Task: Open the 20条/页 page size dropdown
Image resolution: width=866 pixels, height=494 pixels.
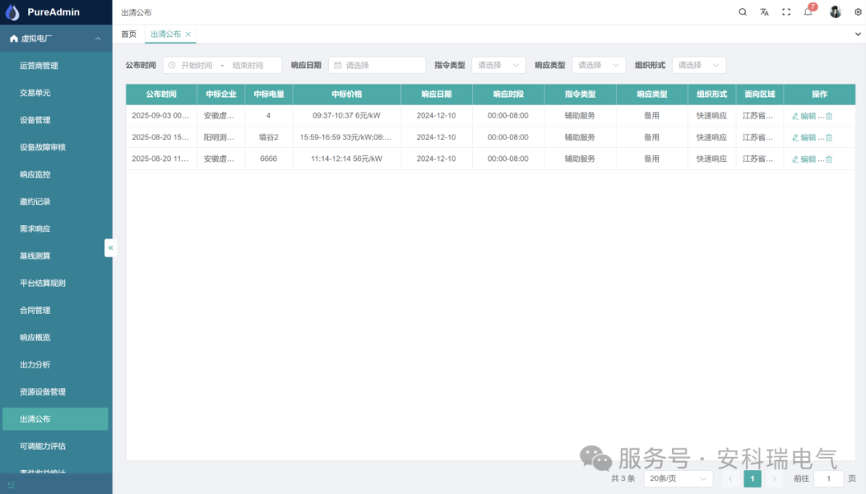Action: tap(678, 478)
